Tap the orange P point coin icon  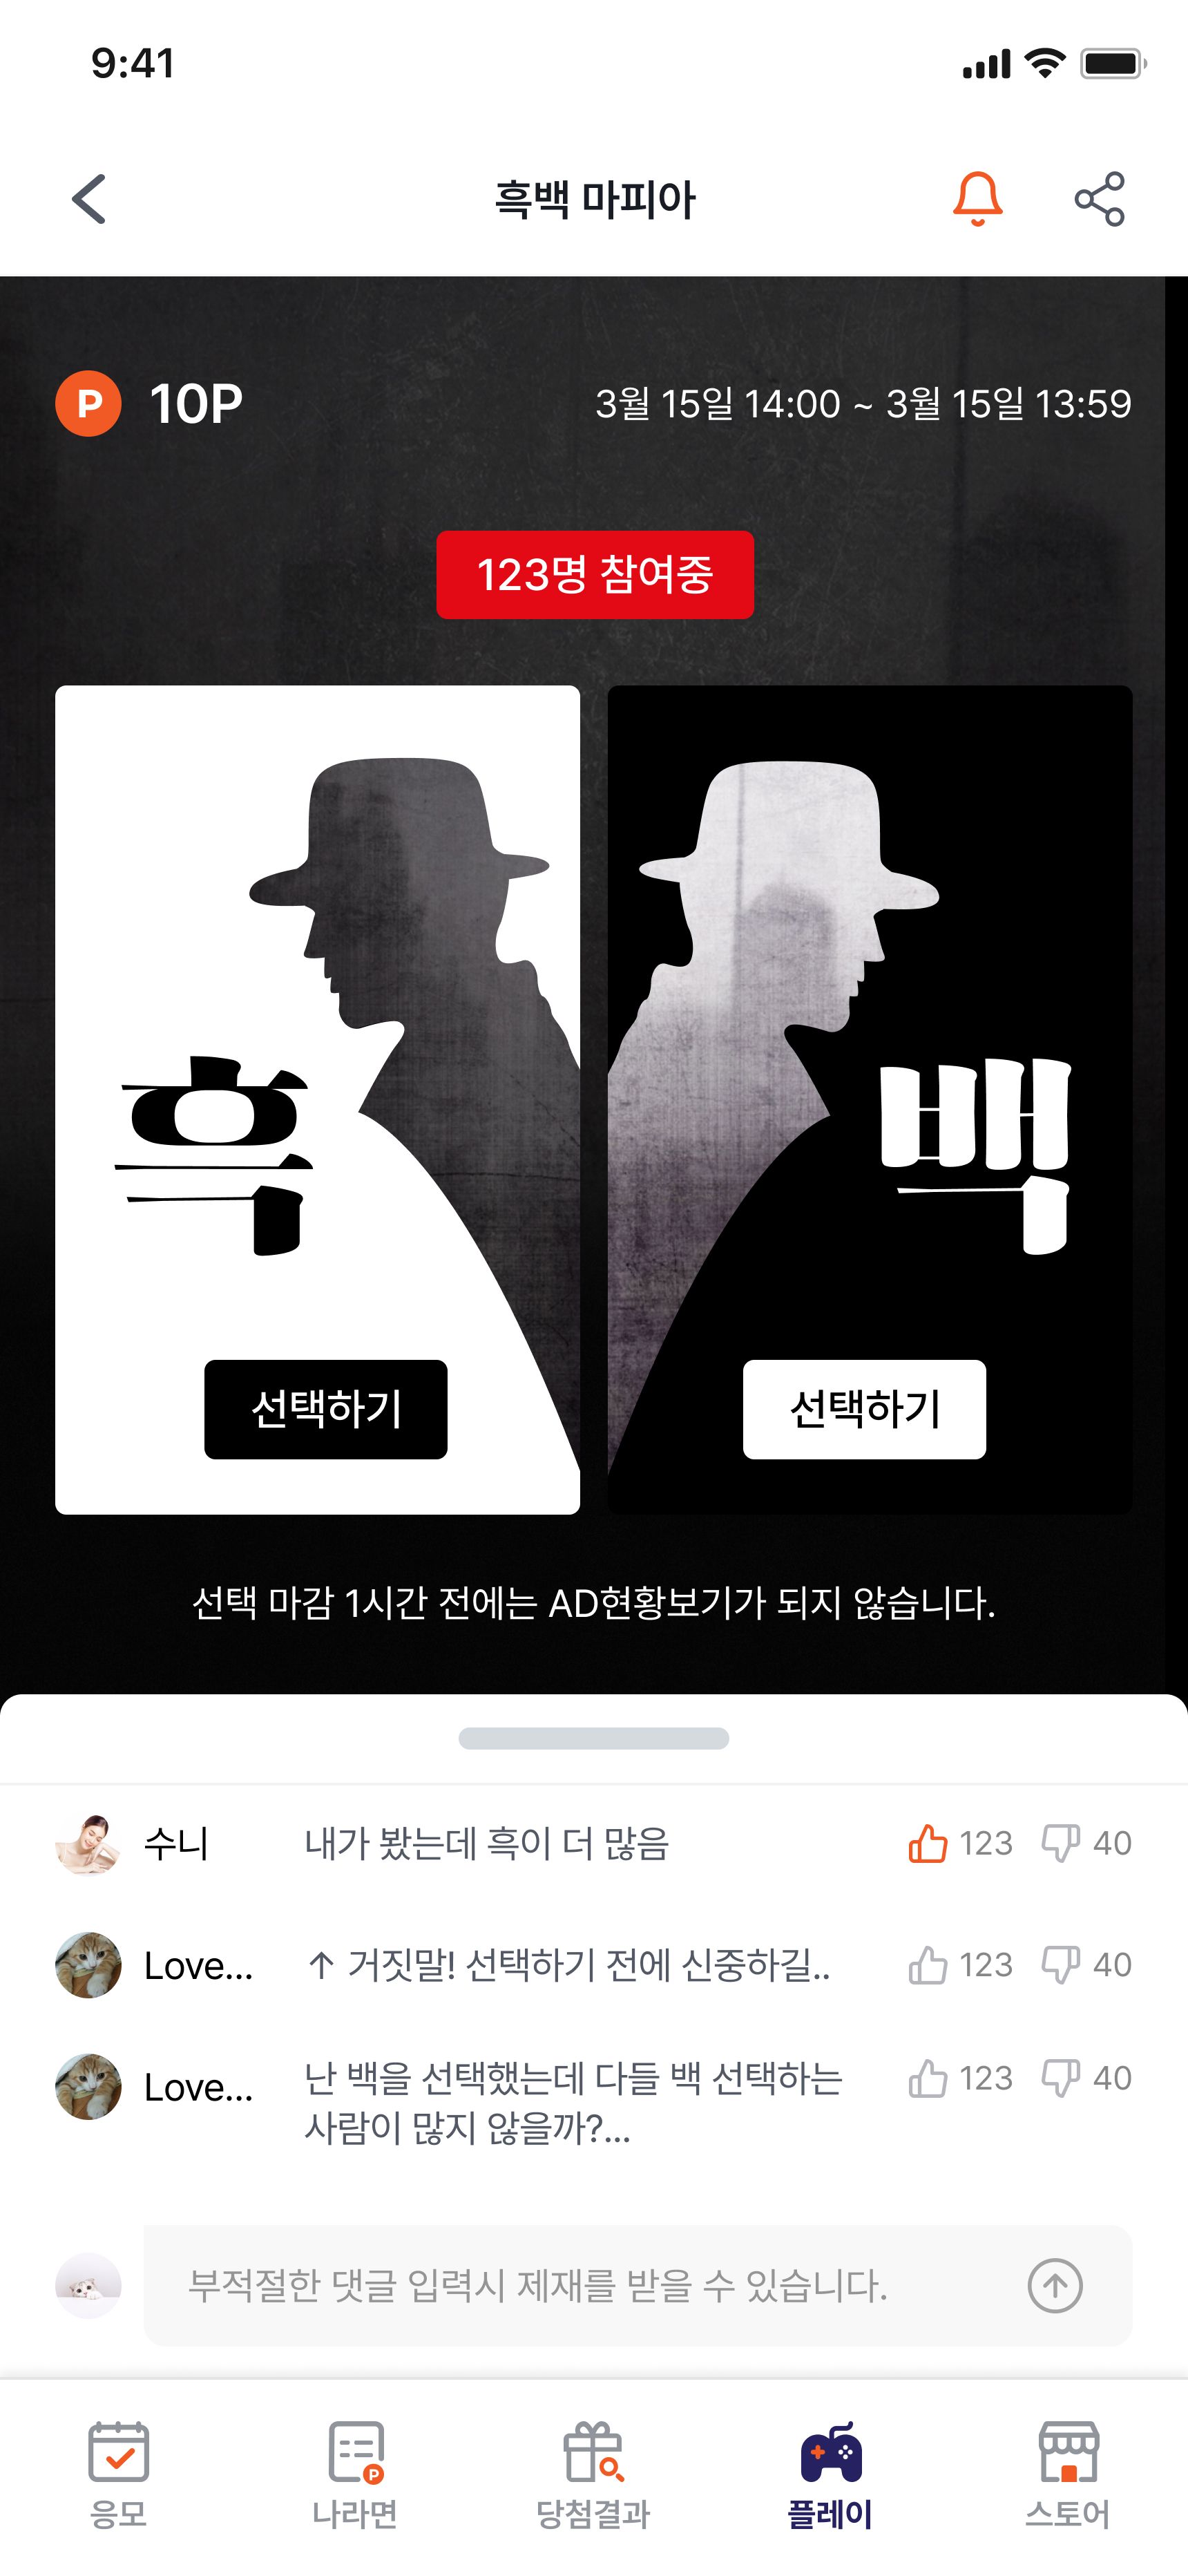pyautogui.click(x=88, y=403)
